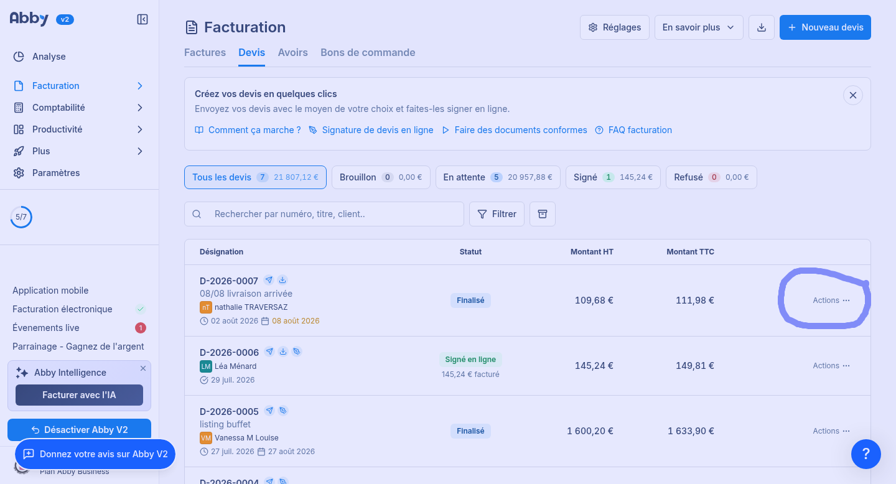
Task: Open Comment ça marche ? link
Action: pos(248,130)
